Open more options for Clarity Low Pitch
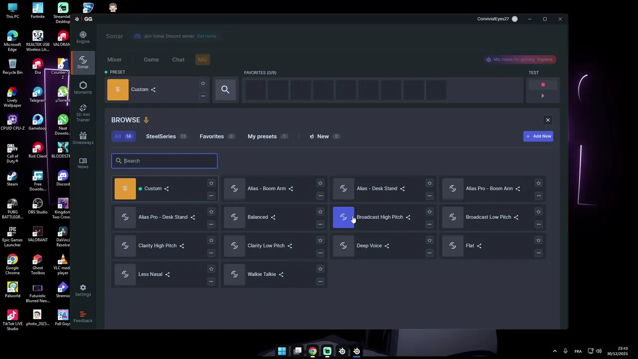The height and width of the screenshot is (359, 638). point(320,252)
